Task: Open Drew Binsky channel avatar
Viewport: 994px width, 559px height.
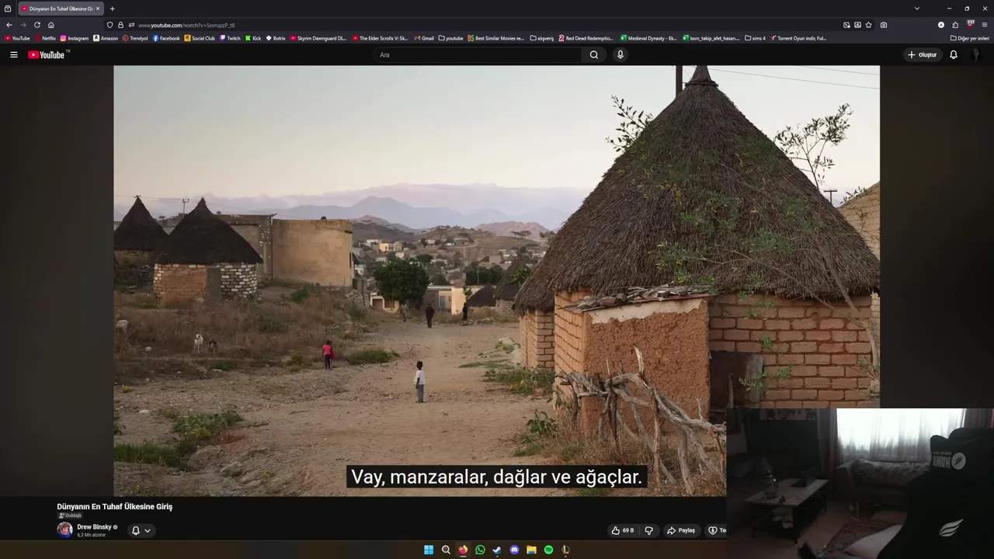Action: (x=64, y=530)
